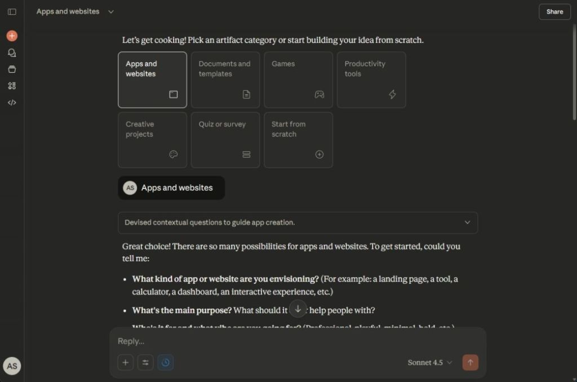Select the Quiz or survey card
Screen dimensions: 577x382
click(225, 140)
